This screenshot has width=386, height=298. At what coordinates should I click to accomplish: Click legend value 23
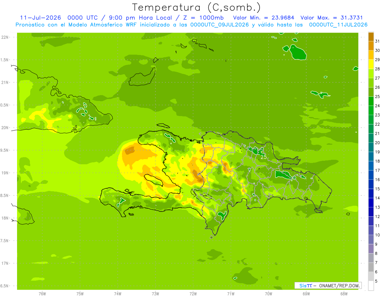pyautogui.click(x=378, y=115)
